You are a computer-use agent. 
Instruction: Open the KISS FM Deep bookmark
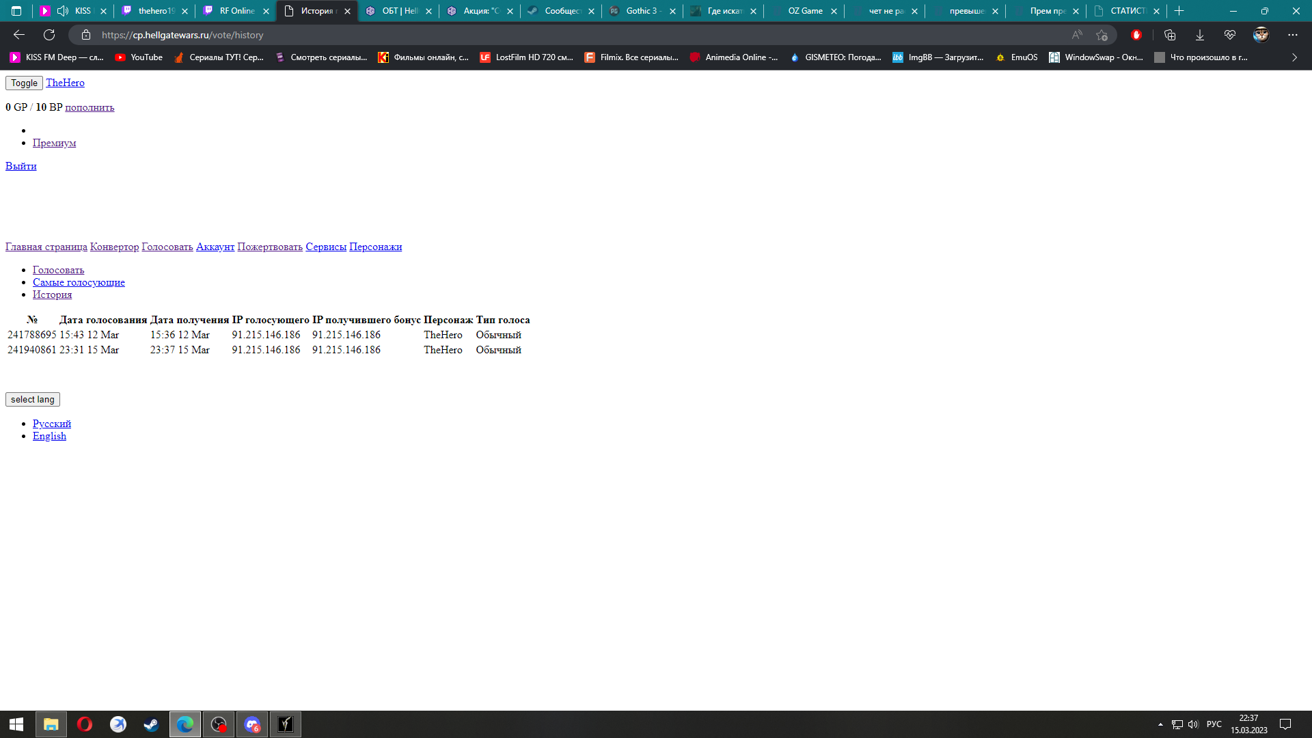[57, 57]
